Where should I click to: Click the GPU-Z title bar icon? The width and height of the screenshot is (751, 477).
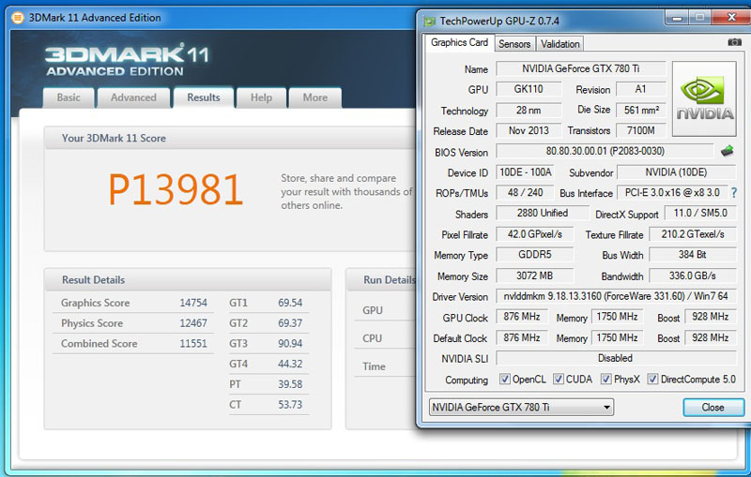pos(430,21)
